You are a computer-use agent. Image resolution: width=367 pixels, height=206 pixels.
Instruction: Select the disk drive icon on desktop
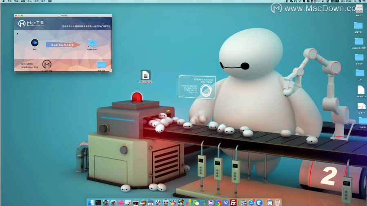359,9
